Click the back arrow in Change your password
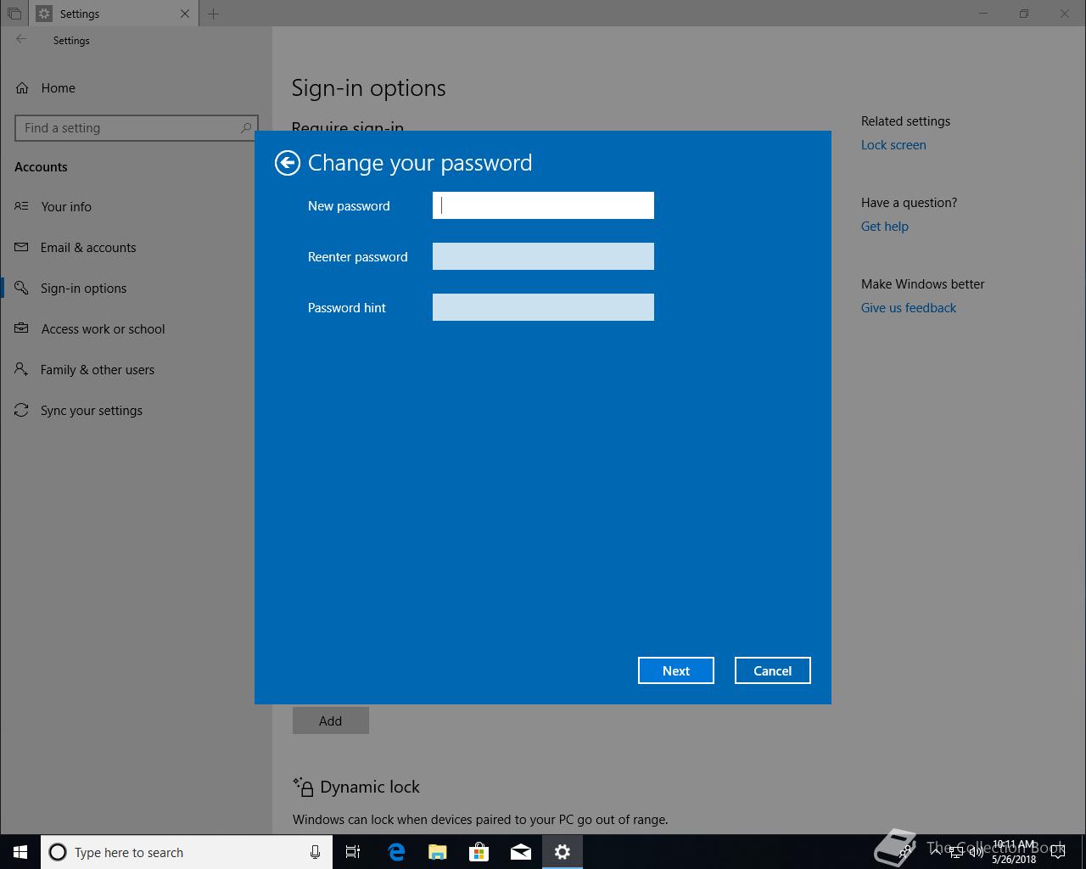 (288, 163)
